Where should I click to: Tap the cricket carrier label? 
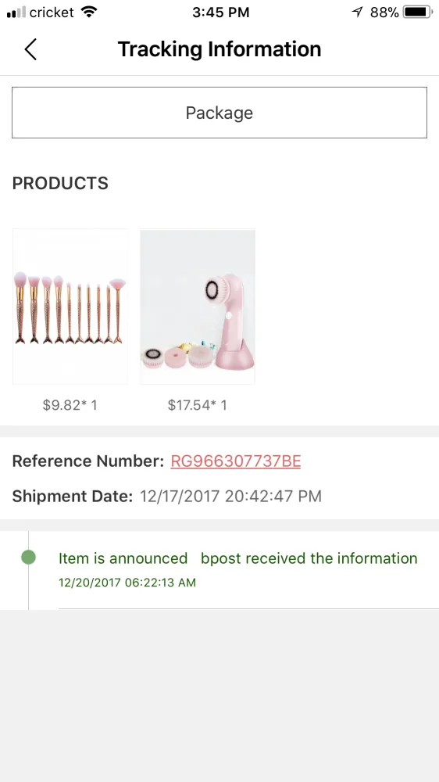click(52, 13)
